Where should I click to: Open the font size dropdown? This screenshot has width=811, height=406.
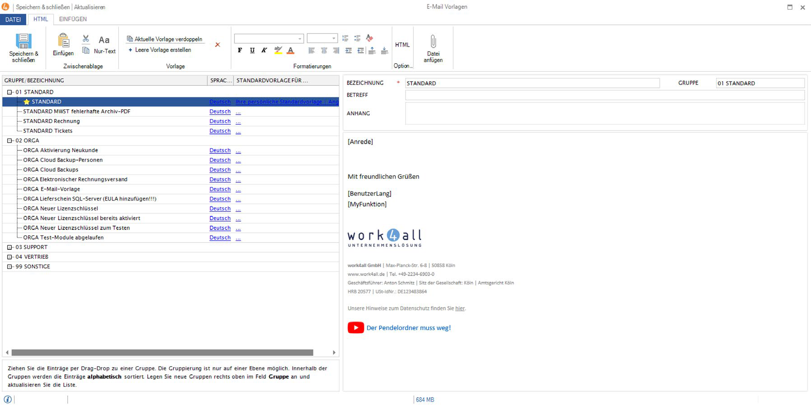point(334,38)
